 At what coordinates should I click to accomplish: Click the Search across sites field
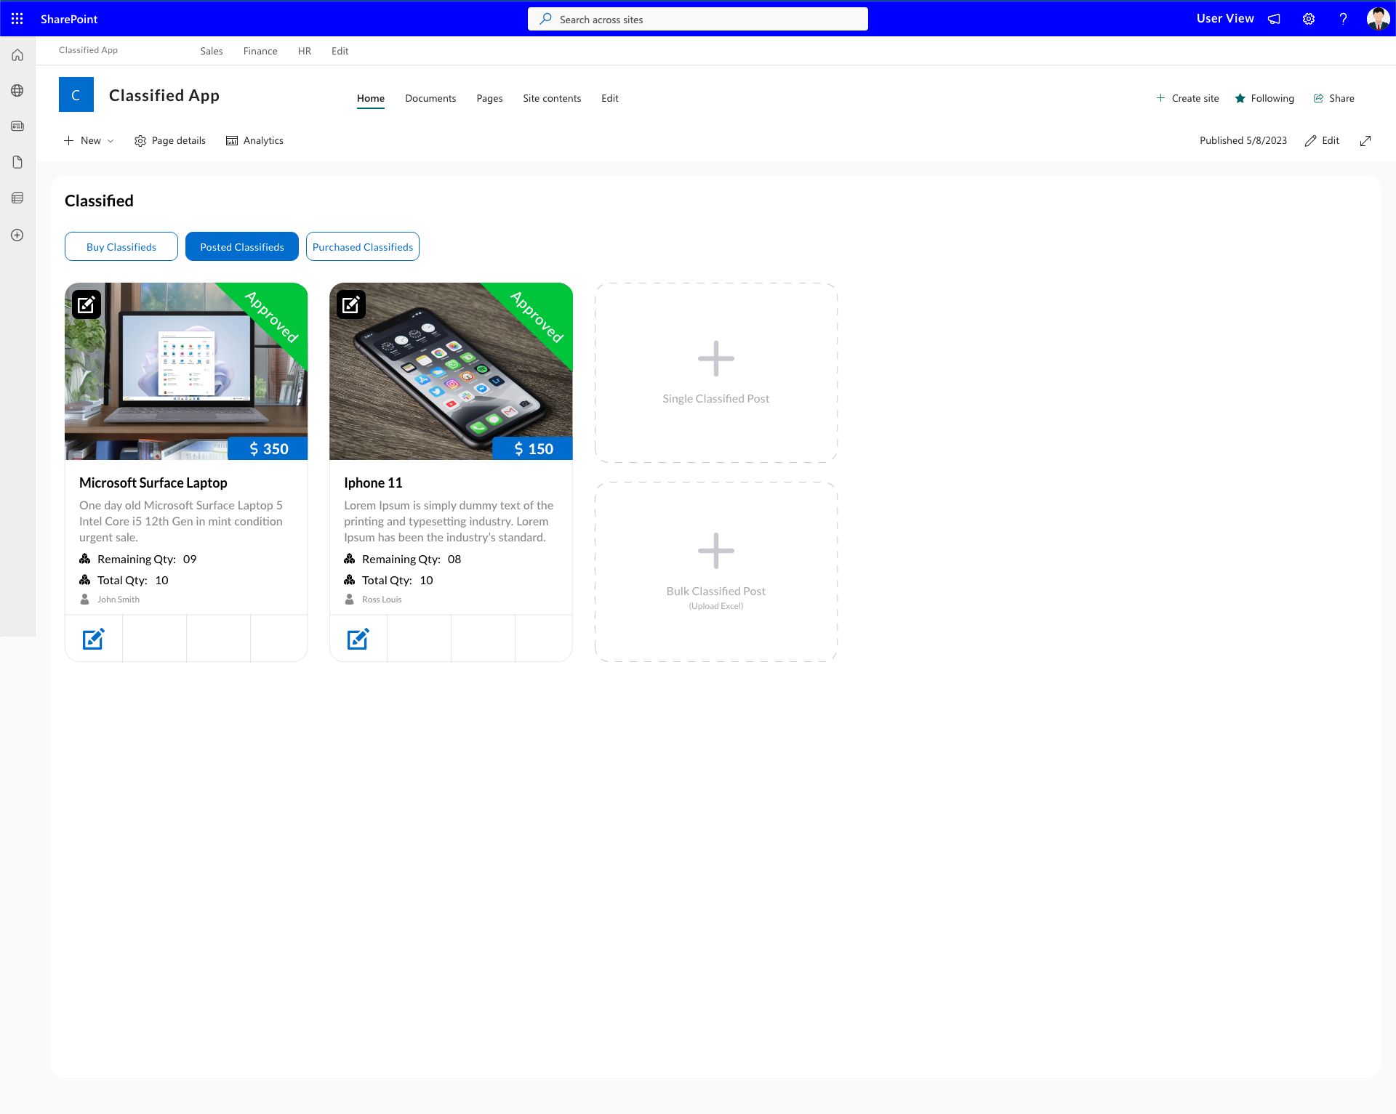(x=698, y=20)
